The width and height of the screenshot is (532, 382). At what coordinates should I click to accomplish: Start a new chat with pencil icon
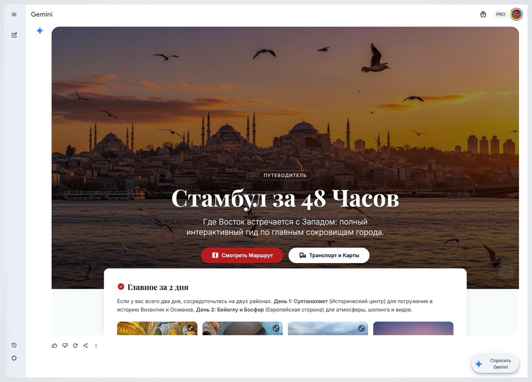[x=14, y=35]
